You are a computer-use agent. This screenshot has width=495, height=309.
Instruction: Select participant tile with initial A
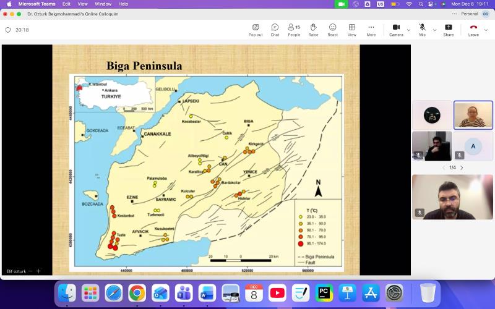point(473,146)
